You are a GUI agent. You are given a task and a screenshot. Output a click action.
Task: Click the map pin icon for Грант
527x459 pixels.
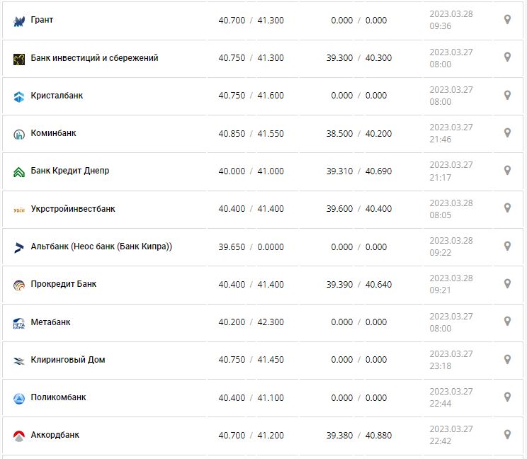pyautogui.click(x=507, y=20)
